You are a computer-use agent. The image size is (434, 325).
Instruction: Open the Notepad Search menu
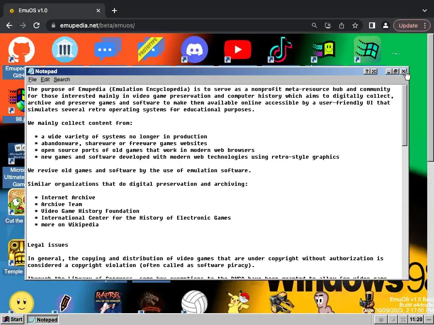(62, 80)
